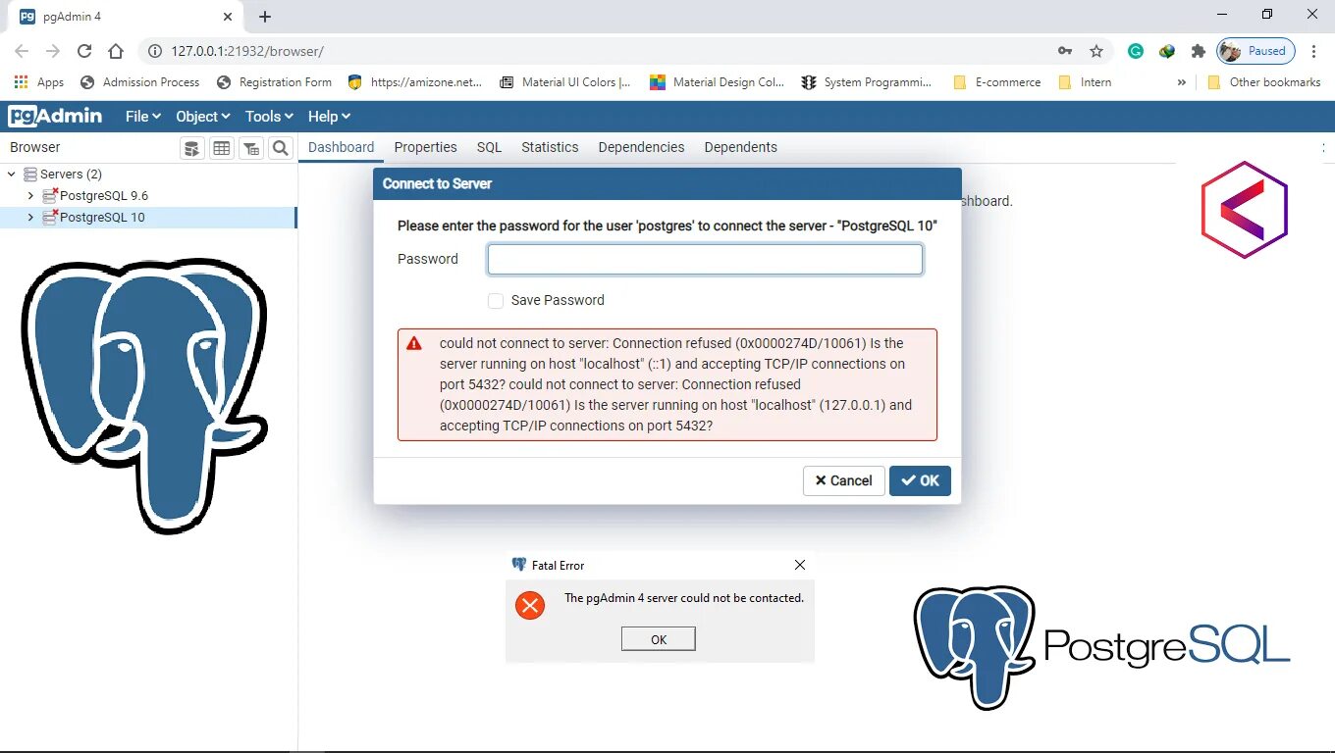Image resolution: width=1335 pixels, height=753 pixels.
Task: Switch to the Dependents tab
Action: click(x=740, y=147)
